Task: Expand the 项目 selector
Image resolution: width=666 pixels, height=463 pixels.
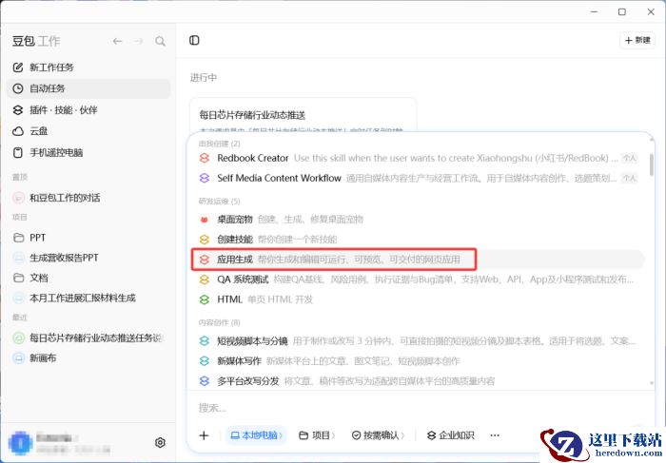Action: (317, 435)
